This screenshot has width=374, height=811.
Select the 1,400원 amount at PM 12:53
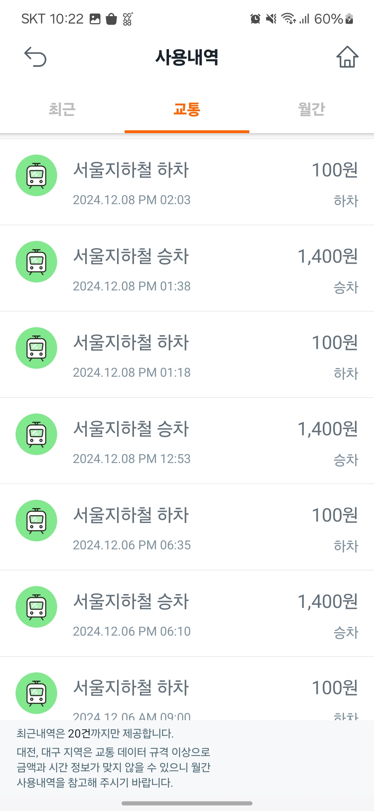click(x=328, y=429)
